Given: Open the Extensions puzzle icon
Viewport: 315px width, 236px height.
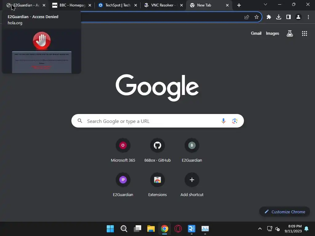Looking at the screenshot, I should click(x=269, y=17).
